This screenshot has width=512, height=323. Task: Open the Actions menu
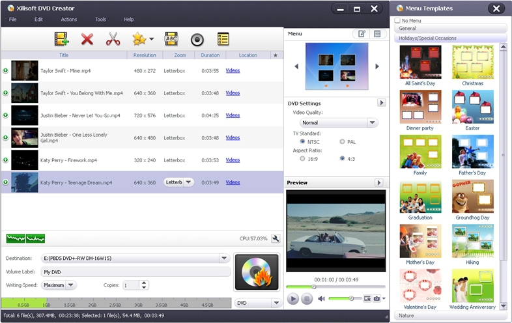(x=69, y=20)
